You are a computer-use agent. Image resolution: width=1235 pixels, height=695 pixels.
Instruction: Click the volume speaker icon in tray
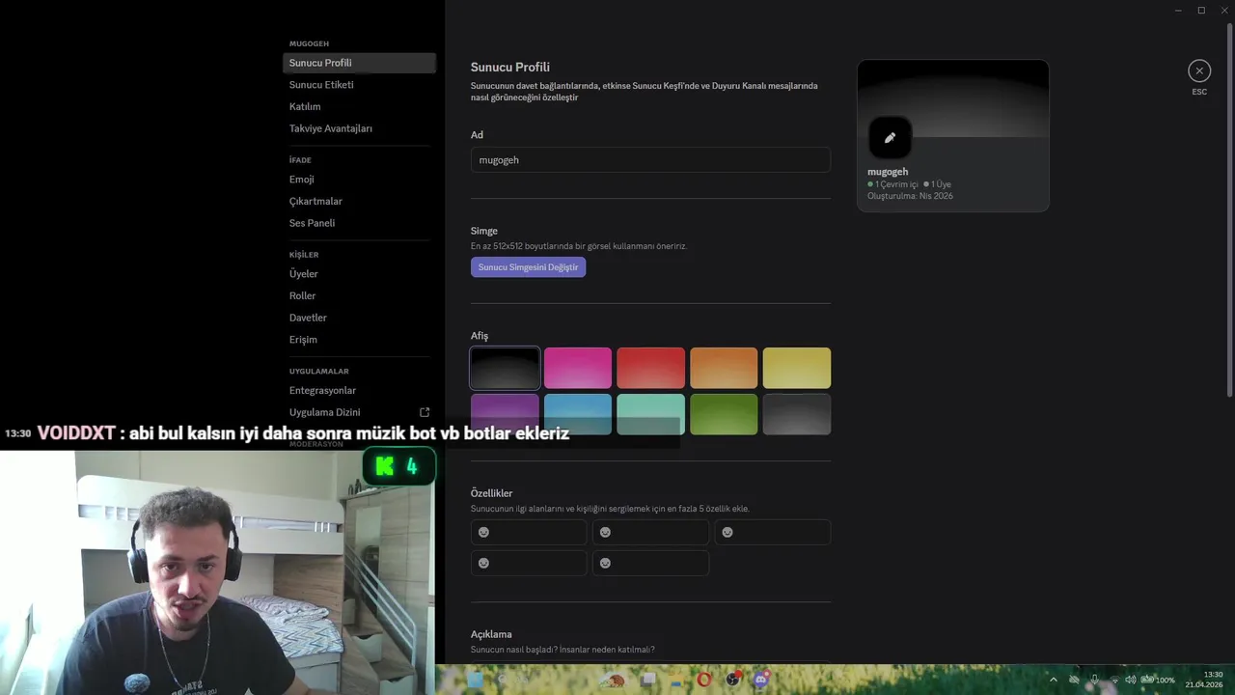tap(1130, 680)
